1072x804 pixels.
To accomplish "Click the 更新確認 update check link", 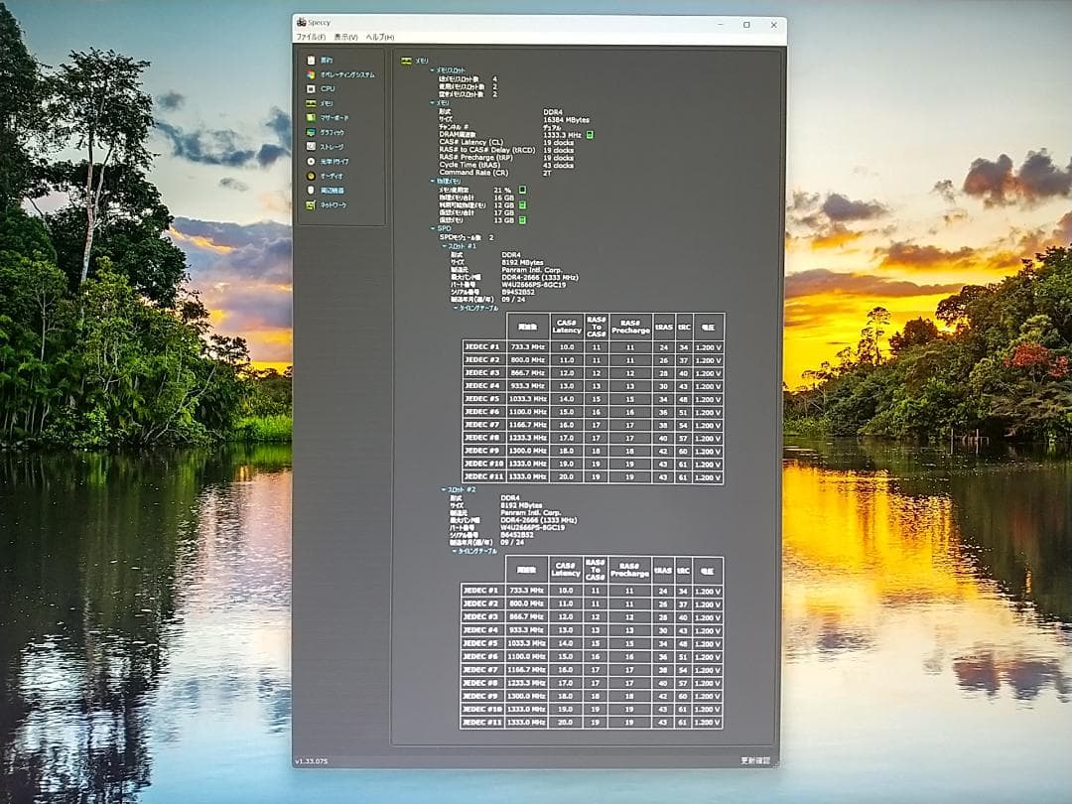I will (x=754, y=760).
